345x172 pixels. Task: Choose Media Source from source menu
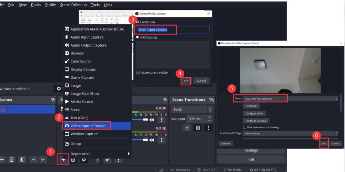tap(97, 102)
